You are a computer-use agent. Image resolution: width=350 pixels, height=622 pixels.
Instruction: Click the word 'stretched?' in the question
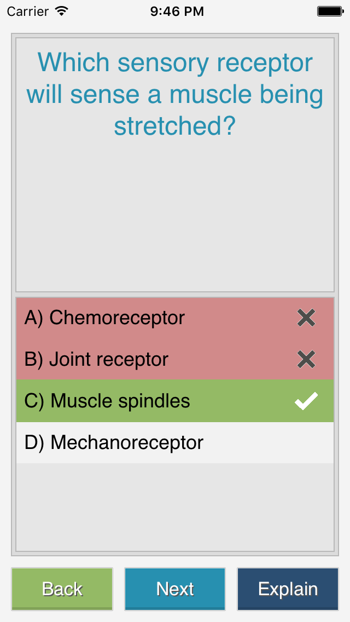click(x=175, y=127)
